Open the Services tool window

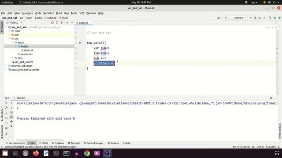113,143
